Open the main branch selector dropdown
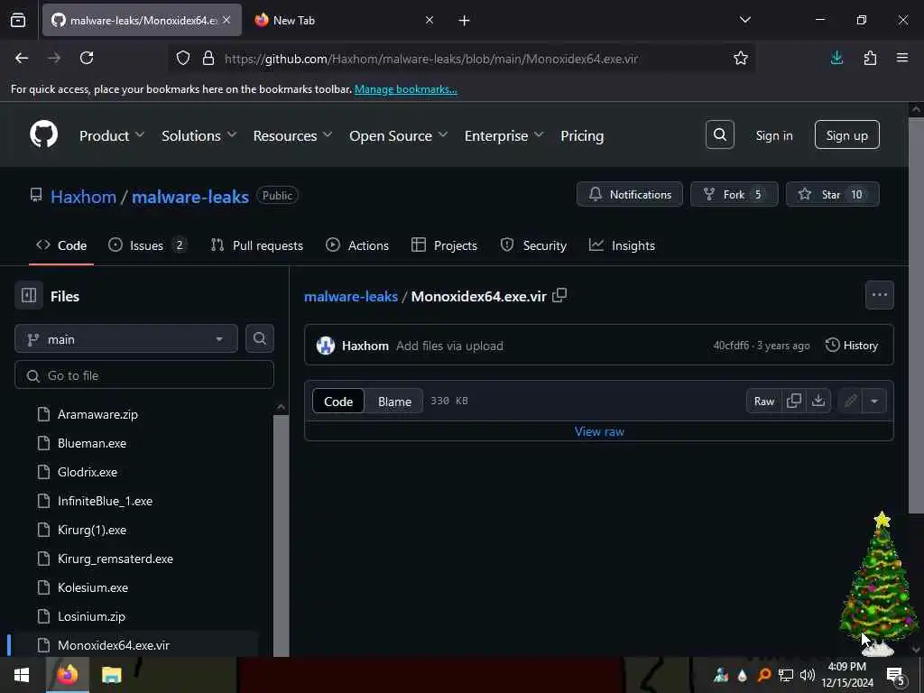The height and width of the screenshot is (693, 924). tap(126, 339)
